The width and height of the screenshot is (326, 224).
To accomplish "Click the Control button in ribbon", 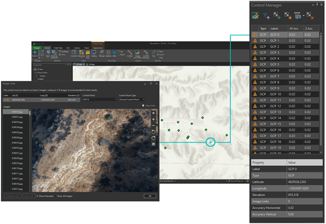I will [x=130, y=53].
